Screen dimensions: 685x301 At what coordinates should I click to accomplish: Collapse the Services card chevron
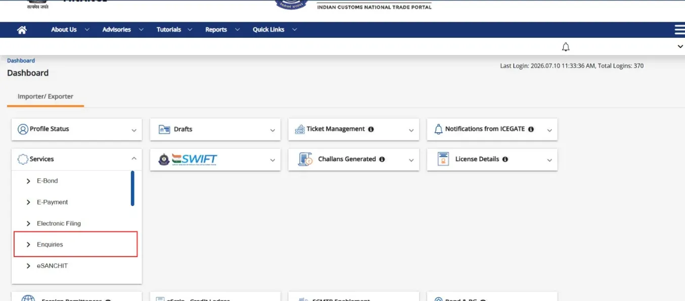click(134, 159)
